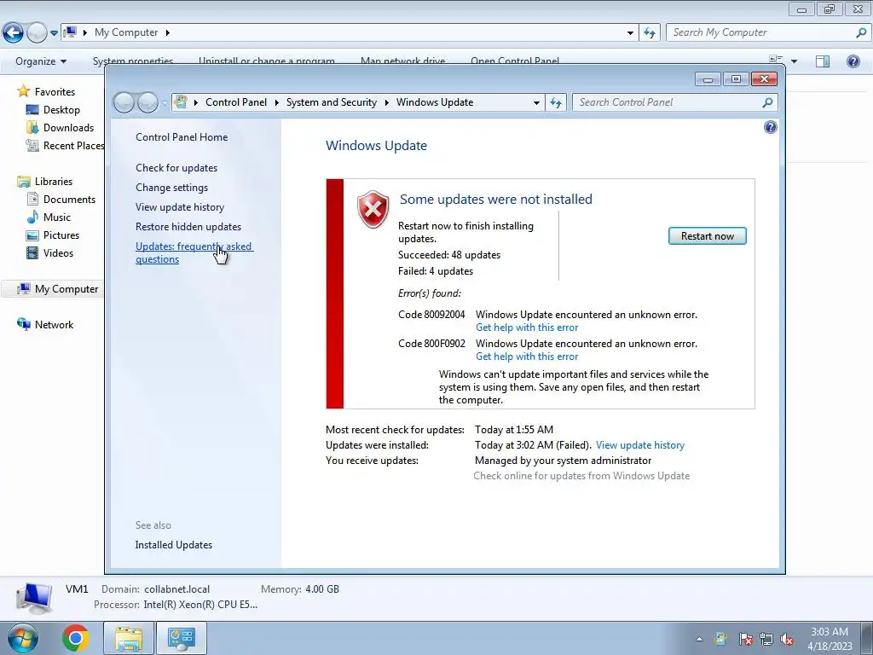Viewport: 873px width, 655px height.
Task: Select Favorites in navigation pane
Action: [x=55, y=92]
